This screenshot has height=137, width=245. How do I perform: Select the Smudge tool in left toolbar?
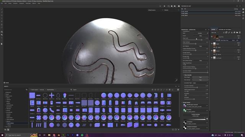pos(2,21)
